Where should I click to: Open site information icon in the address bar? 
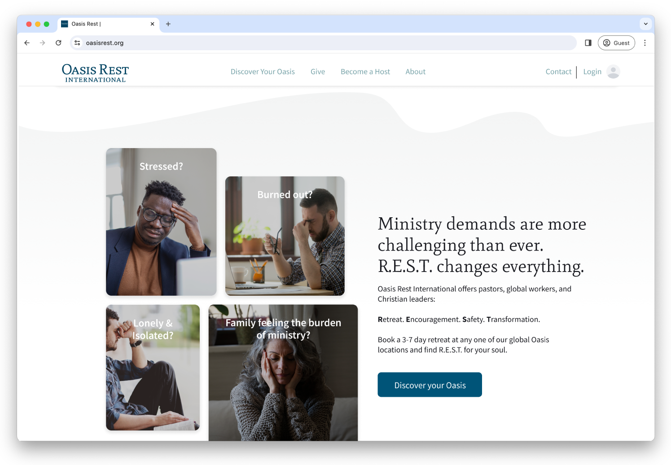tap(77, 43)
